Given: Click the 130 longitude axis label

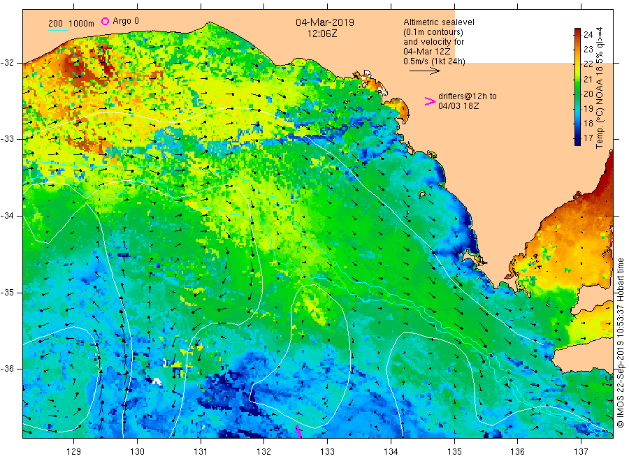Looking at the screenshot, I should pyautogui.click(x=137, y=452).
